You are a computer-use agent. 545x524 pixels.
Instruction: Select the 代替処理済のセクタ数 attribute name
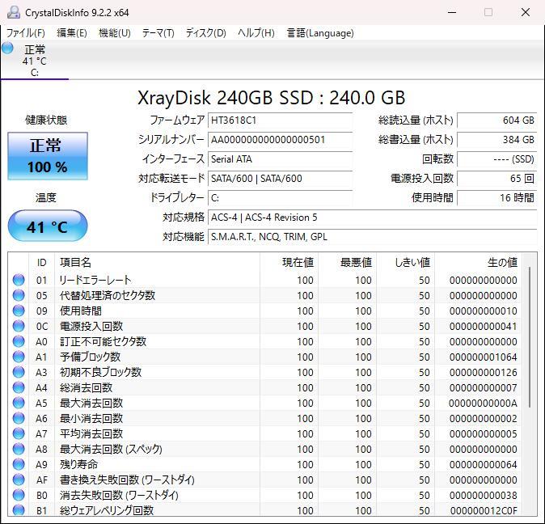[x=108, y=295]
